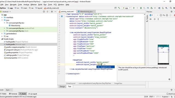The width and height of the screenshot is (175, 98).
Task: Toggle the eye view options in Preview
Action: click(x=150, y=19)
